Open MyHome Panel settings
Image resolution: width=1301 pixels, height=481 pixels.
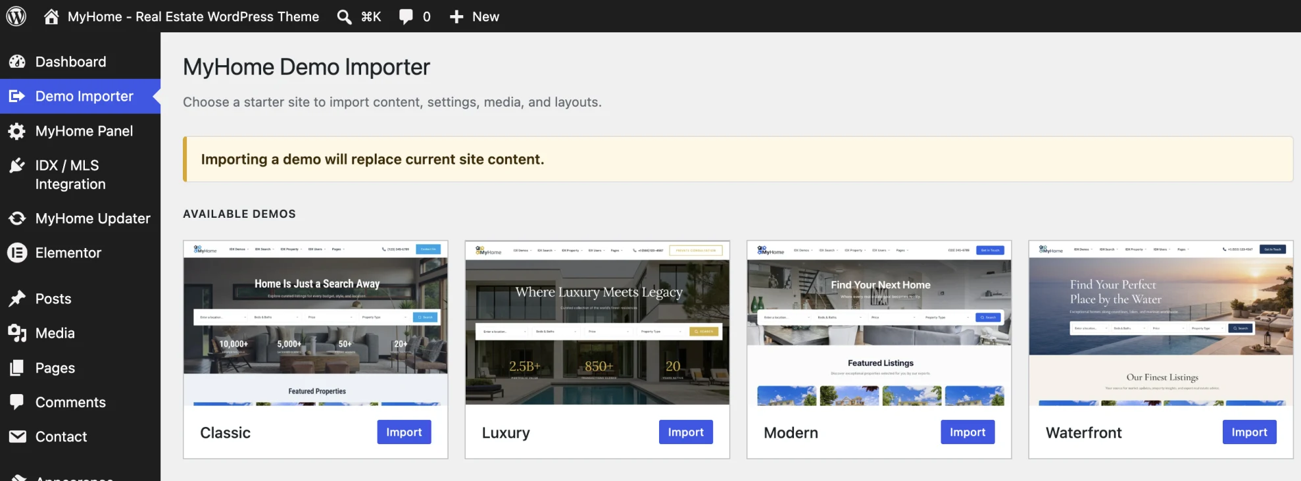click(80, 131)
